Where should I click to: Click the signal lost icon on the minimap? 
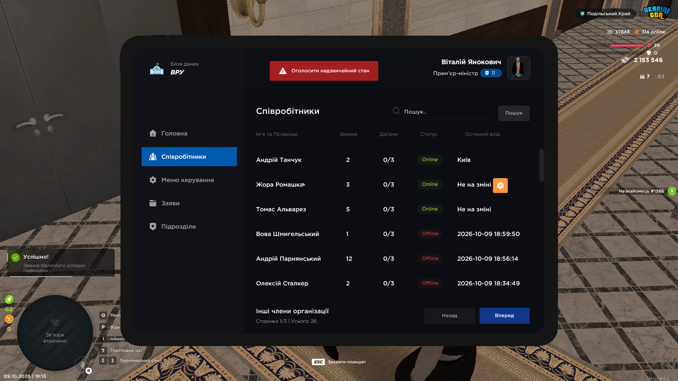(55, 323)
